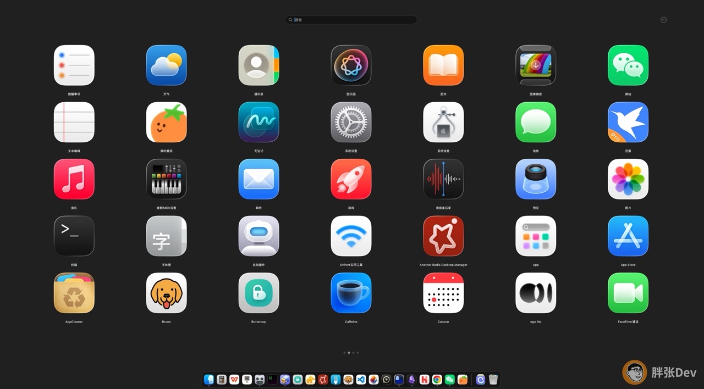Image resolution: width=704 pixels, height=389 pixels.
Task: Open the 提醒事项 Reminders app
Action: [74, 65]
